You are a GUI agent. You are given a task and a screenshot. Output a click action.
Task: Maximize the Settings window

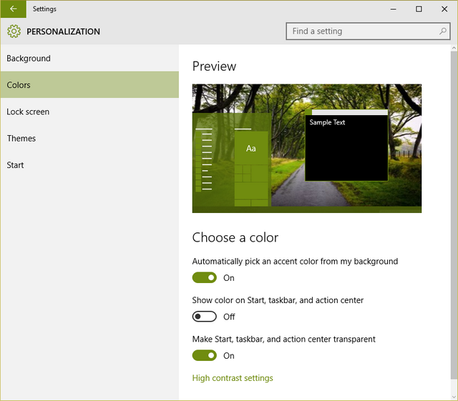(419, 9)
